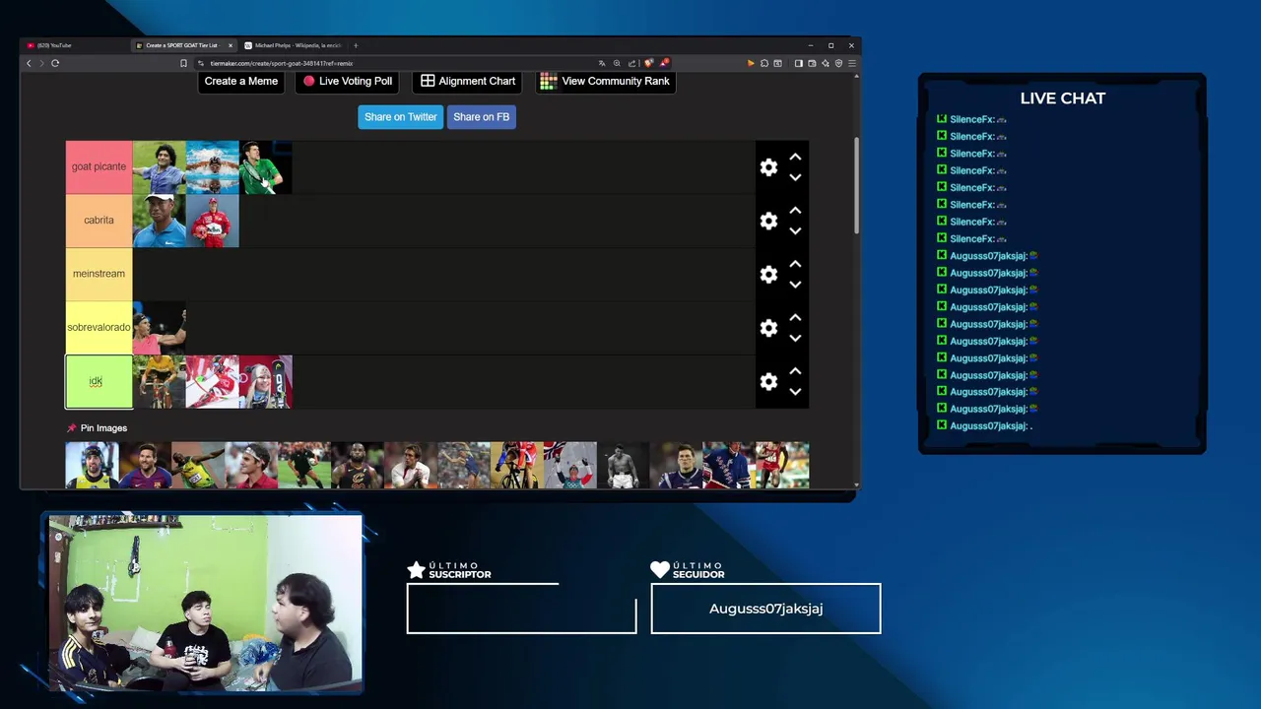Viewport: 1261px width, 709px height.
Task: Click the tennis player image in sobrevalorado row
Action: tap(159, 328)
